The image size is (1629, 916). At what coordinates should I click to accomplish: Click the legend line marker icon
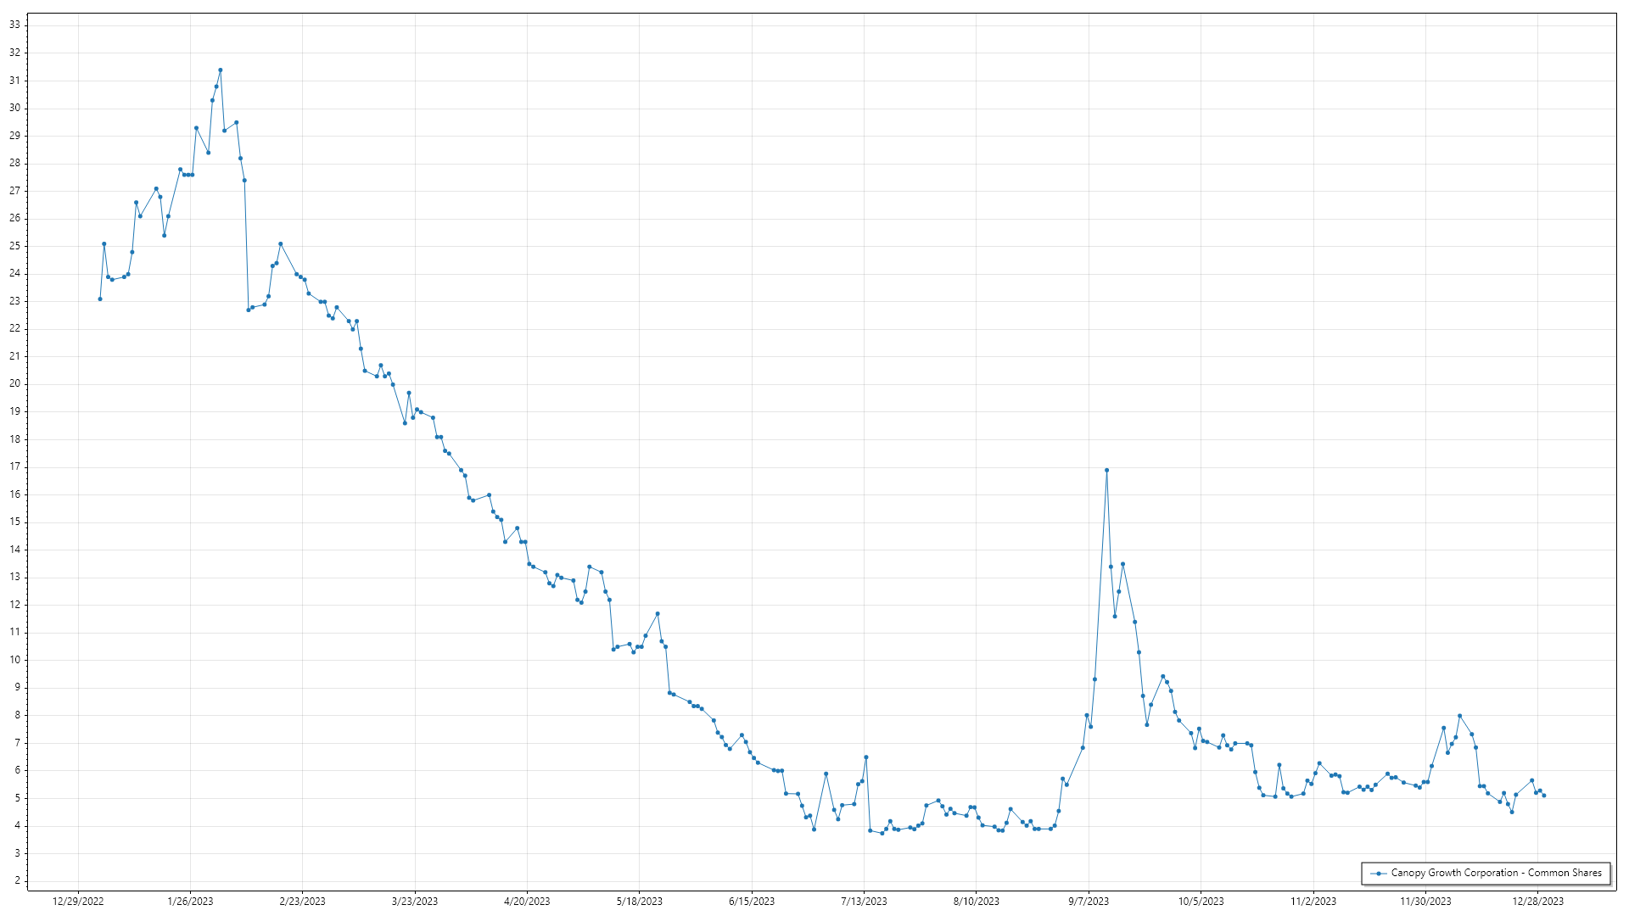pos(1379,874)
